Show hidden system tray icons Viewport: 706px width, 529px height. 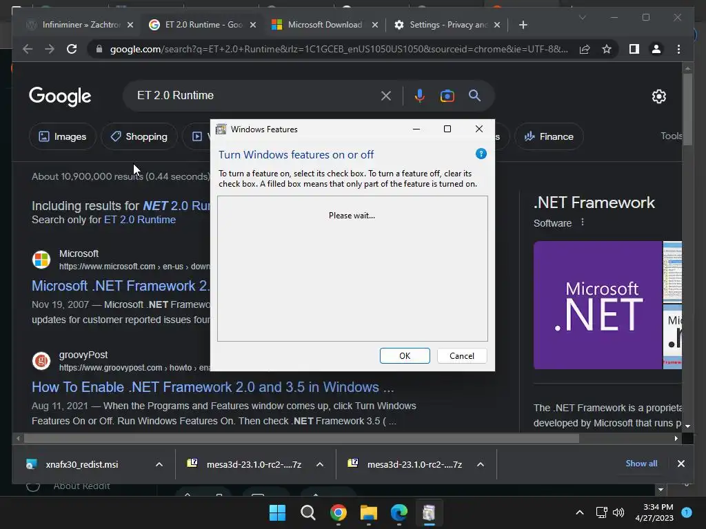coord(580,512)
